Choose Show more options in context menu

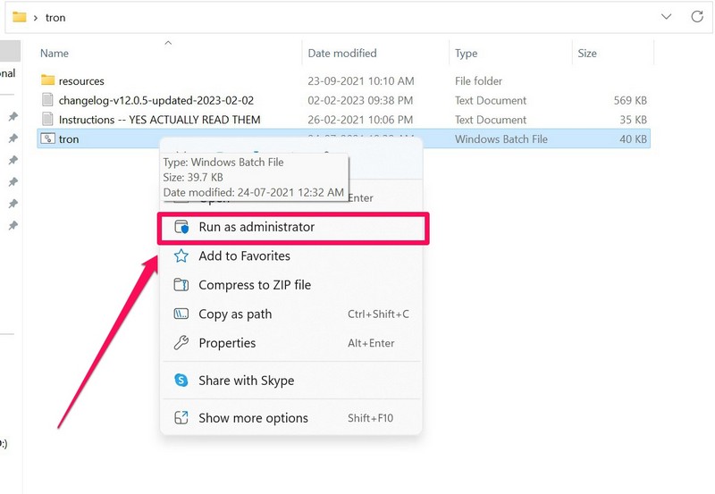(253, 418)
